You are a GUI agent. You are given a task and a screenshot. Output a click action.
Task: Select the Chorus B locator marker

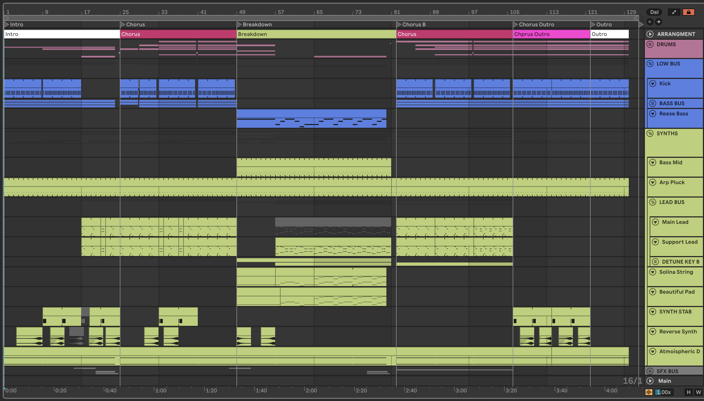coord(398,24)
